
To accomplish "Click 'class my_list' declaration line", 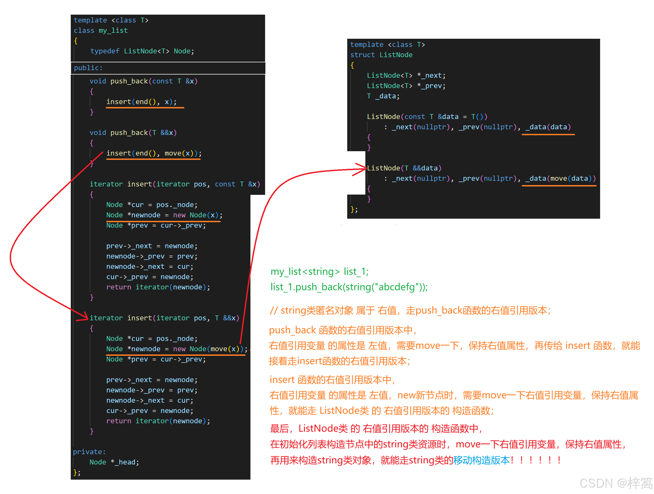I will (101, 31).
